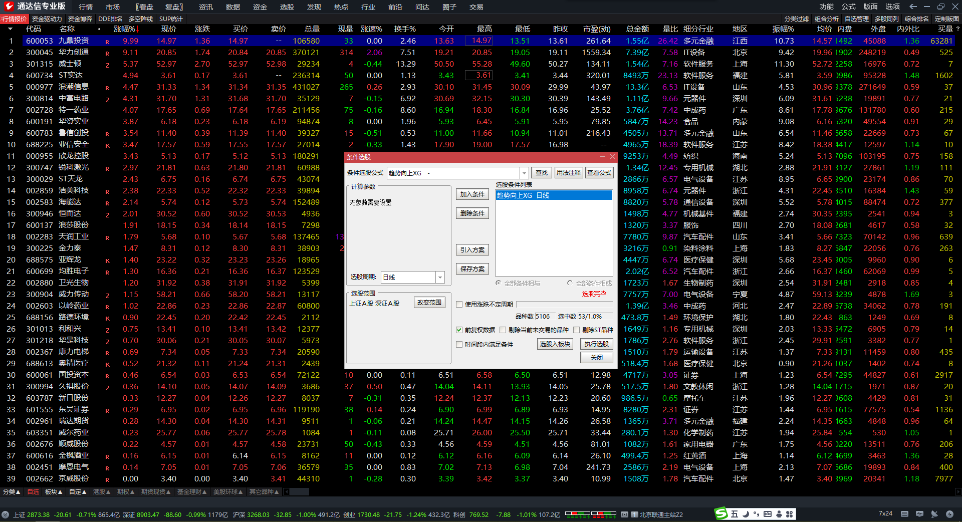The height and width of the screenshot is (522, 962).
Task: Click the moon icon in the IME toolbar
Action: [x=746, y=514]
